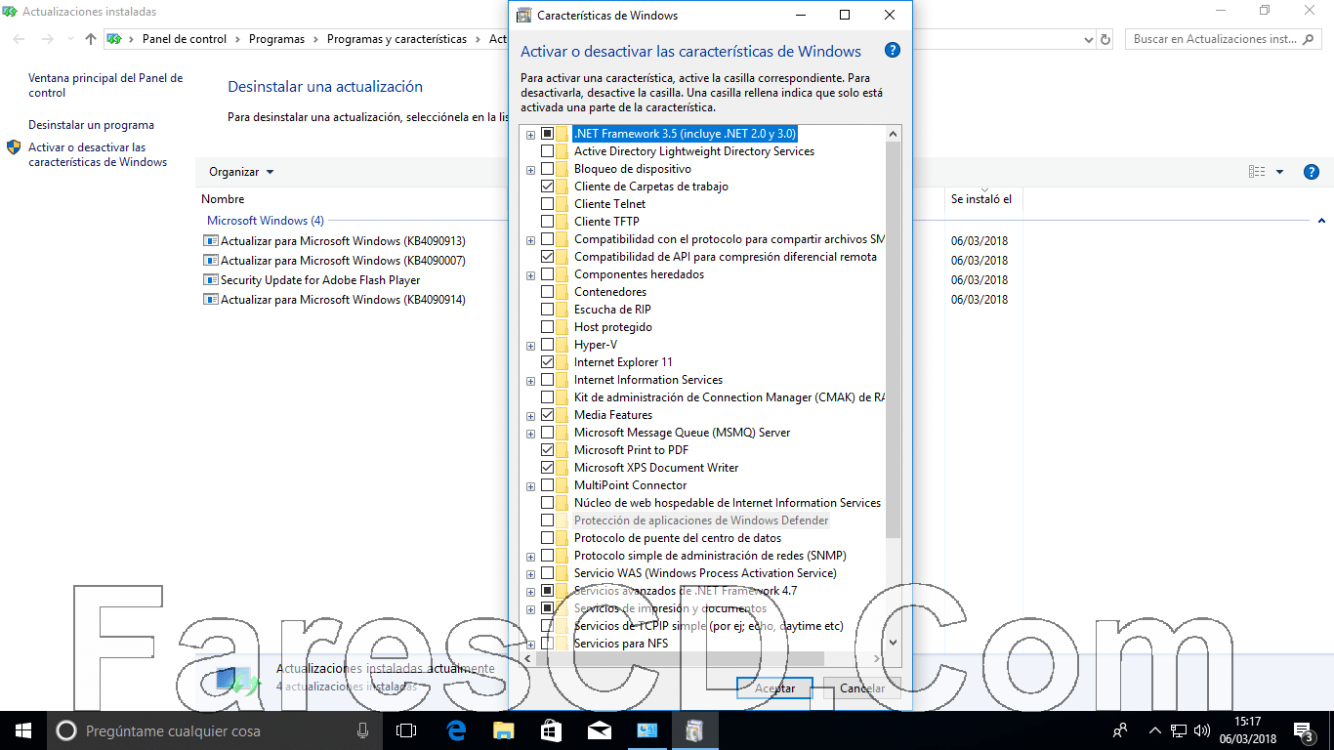Viewport: 1334px width, 750px height.
Task: Click Panel de control breadcrumb
Action: click(x=185, y=39)
